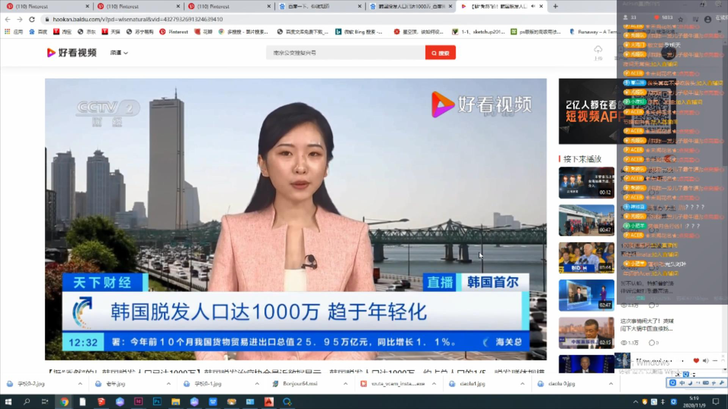Open the 这次事情闹大了！英媒 video title

click(647, 325)
